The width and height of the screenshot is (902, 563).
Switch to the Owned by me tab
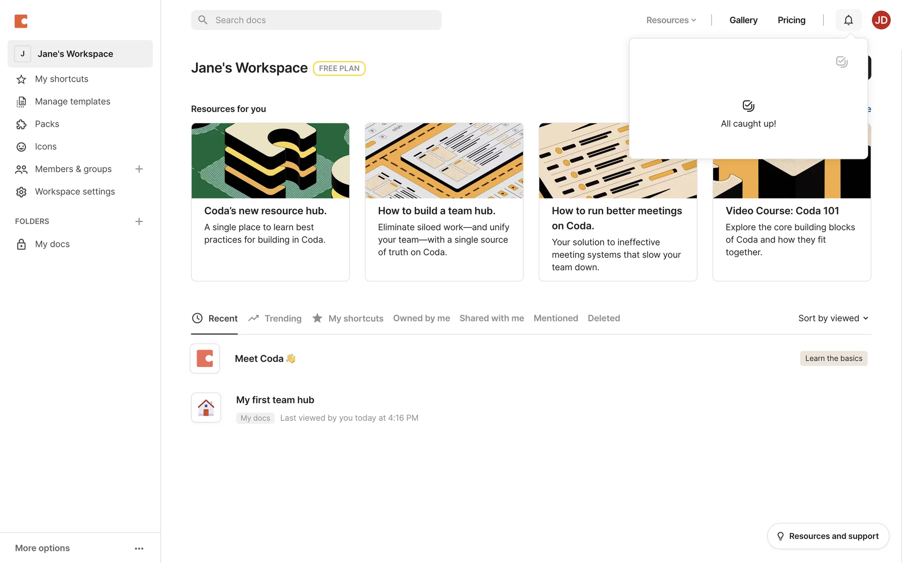click(x=421, y=318)
